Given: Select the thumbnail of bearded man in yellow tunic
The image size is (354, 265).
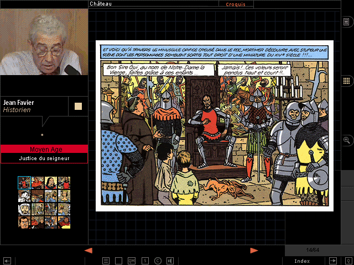Looking at the screenshot, I should [x=64, y=222].
